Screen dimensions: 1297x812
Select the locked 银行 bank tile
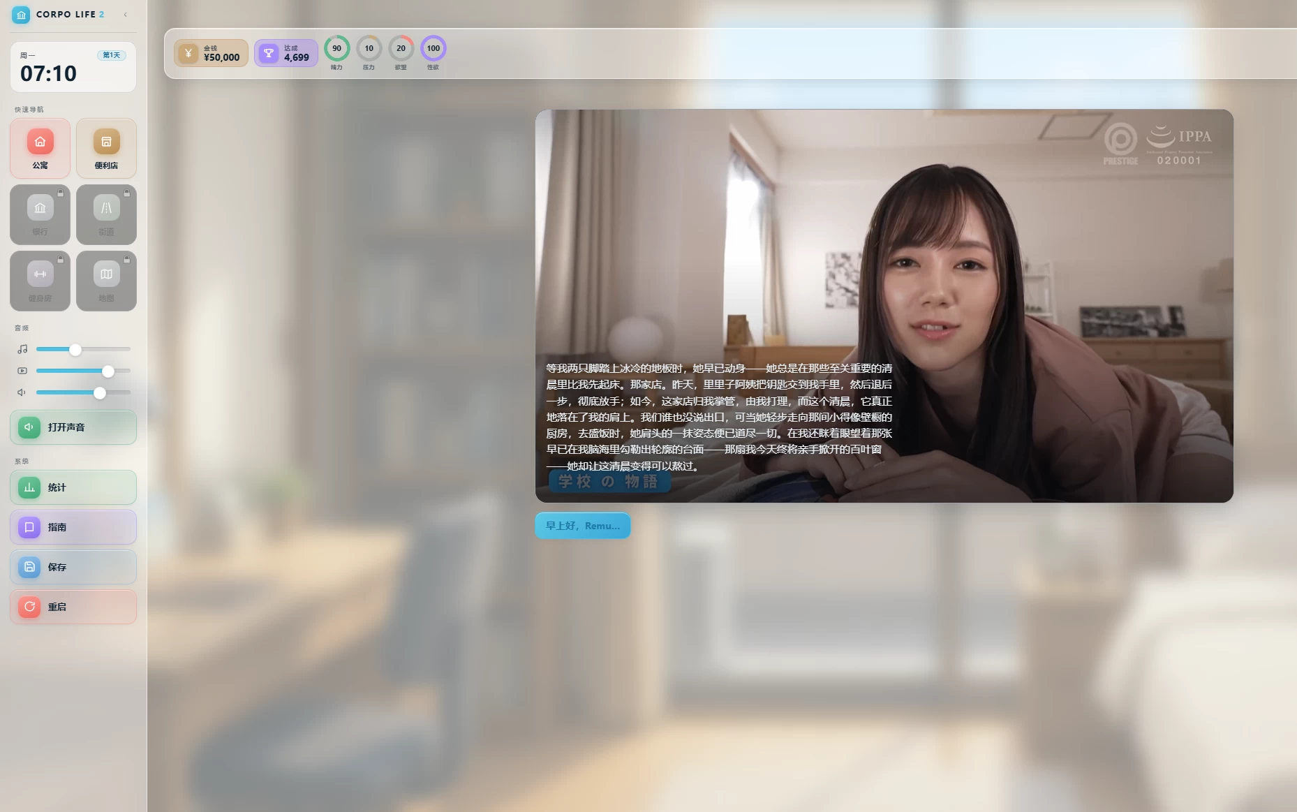40,214
